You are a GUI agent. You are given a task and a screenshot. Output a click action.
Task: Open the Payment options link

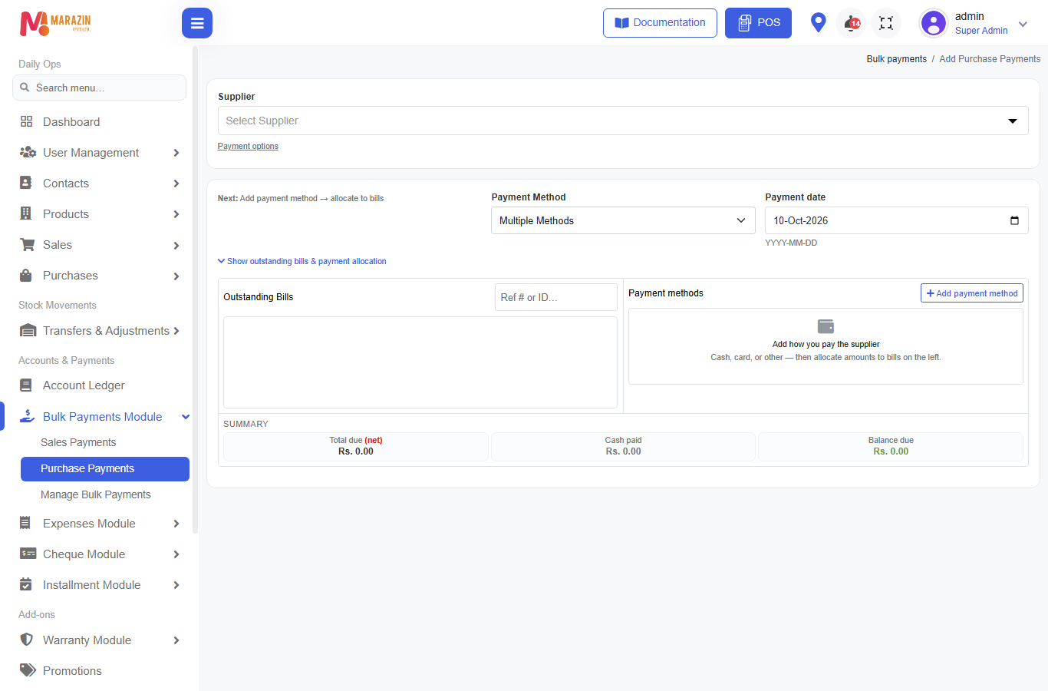click(248, 146)
